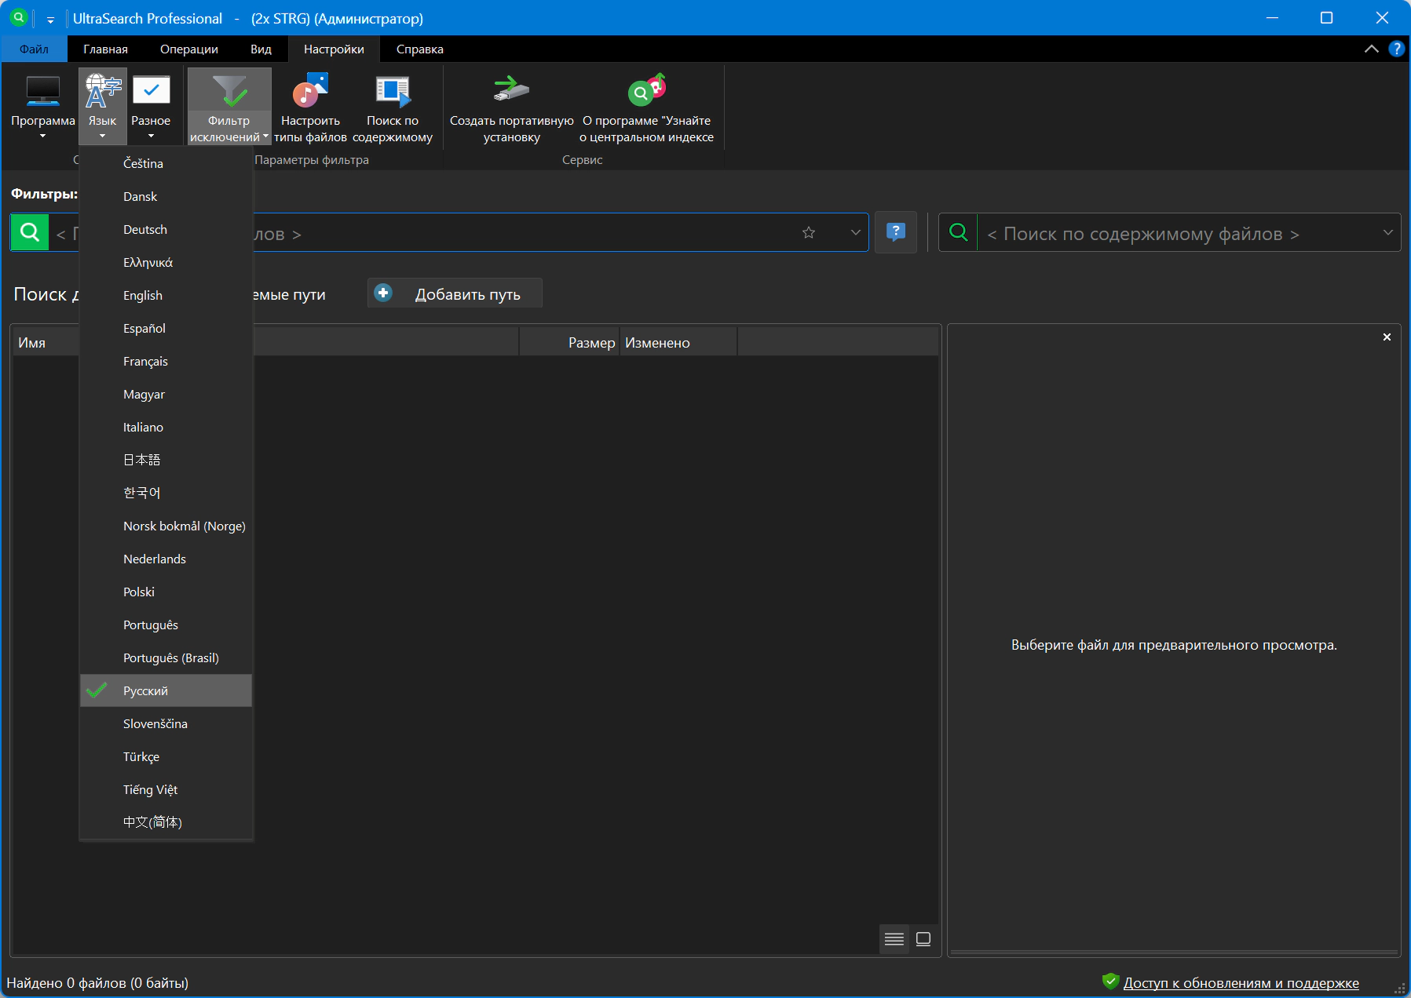This screenshot has width=1411, height=998.
Task: Open Поиск по содержимому settings
Action: click(x=393, y=106)
